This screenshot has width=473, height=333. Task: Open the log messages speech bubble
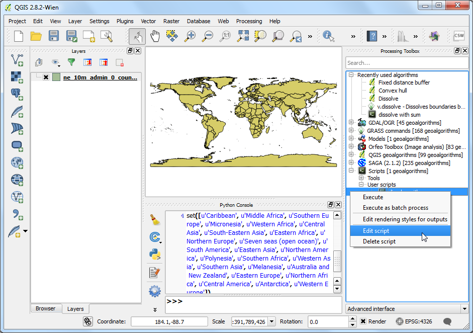(447, 321)
